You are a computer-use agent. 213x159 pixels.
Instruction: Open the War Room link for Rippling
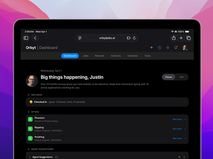tap(177, 129)
